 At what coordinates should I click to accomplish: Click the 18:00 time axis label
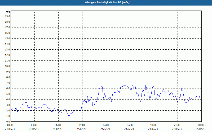[153, 125]
